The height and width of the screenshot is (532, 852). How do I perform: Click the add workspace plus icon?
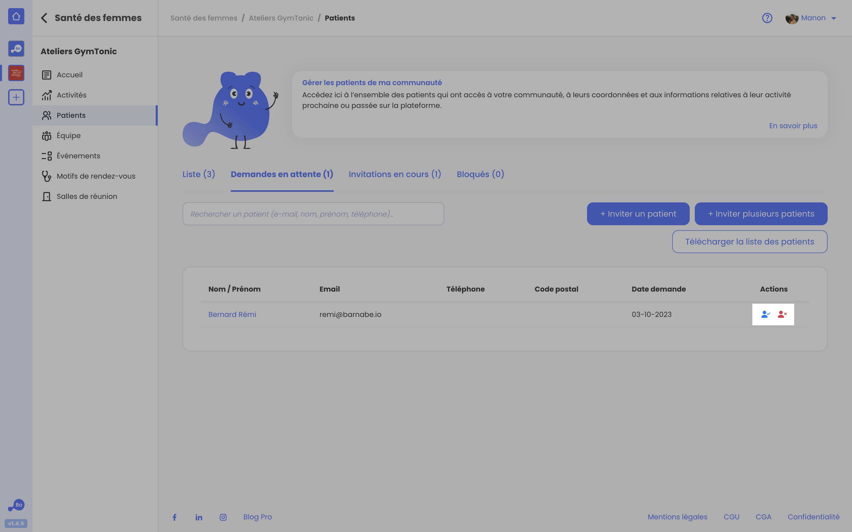(16, 97)
